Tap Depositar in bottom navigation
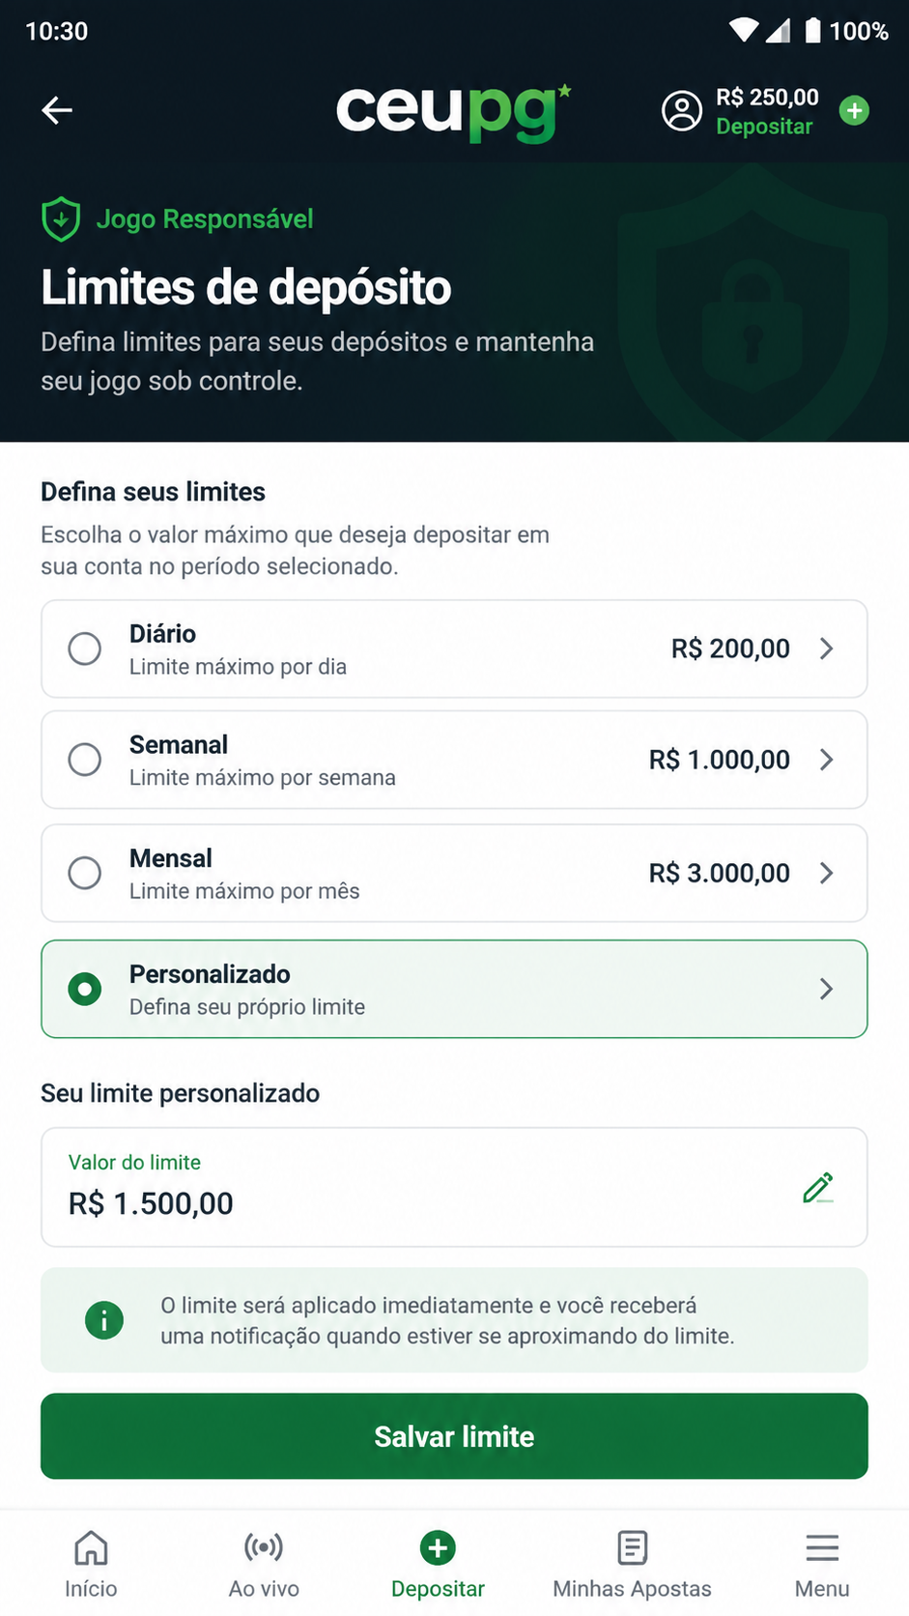909x1616 pixels. [438, 1564]
